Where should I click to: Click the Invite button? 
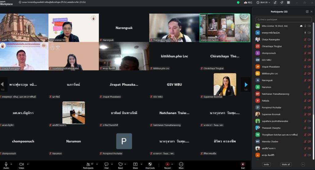pyautogui.click(x=266, y=164)
